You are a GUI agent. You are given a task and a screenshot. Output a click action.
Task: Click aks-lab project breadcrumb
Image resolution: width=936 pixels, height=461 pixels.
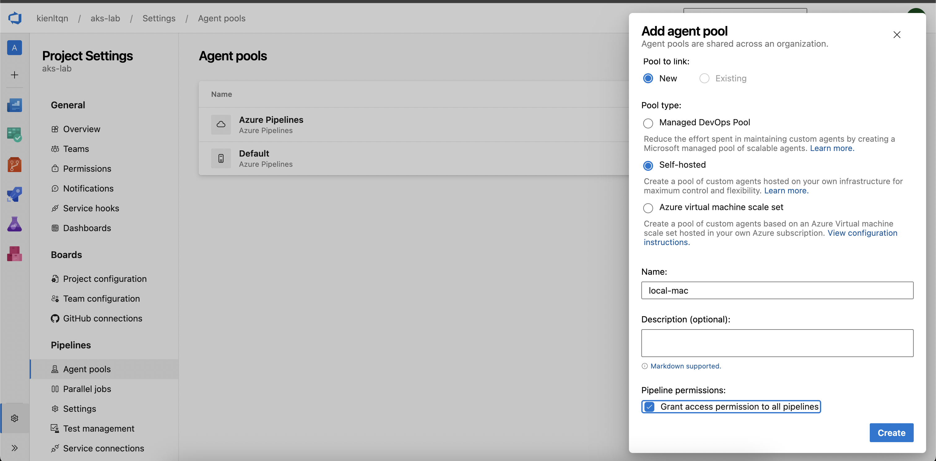tap(105, 18)
